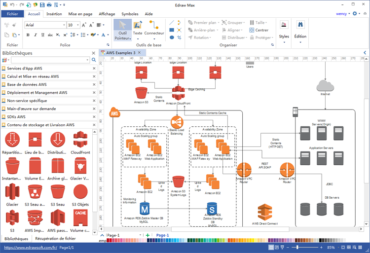Image resolution: width=370 pixels, height=253 pixels.
Task: Toggle bold formatting
Action: pyautogui.click(x=28, y=35)
